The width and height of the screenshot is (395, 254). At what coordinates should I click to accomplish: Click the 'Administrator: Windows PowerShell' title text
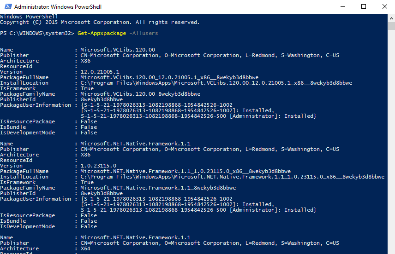pos(58,7)
